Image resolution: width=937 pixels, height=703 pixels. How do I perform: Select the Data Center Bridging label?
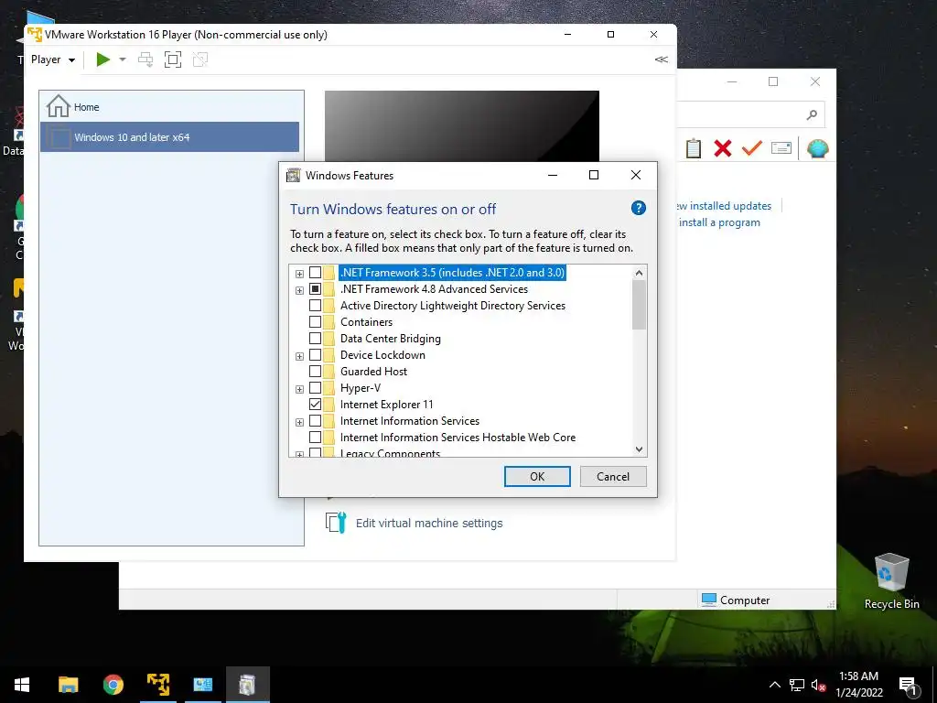tap(390, 339)
